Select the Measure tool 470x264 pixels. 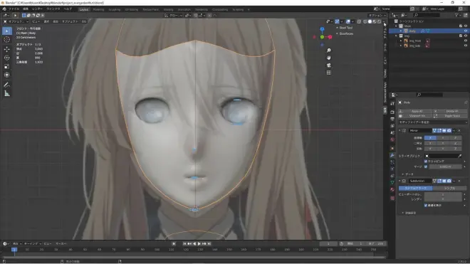(7, 94)
